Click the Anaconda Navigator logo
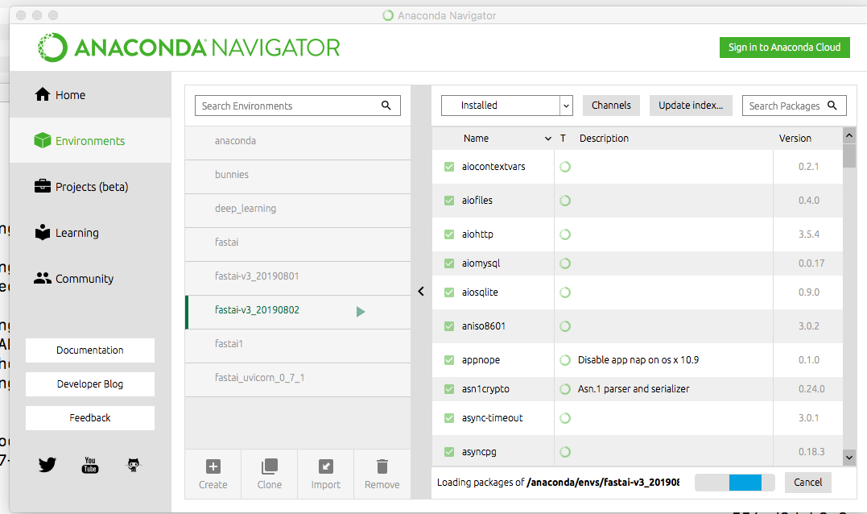 tap(188, 47)
